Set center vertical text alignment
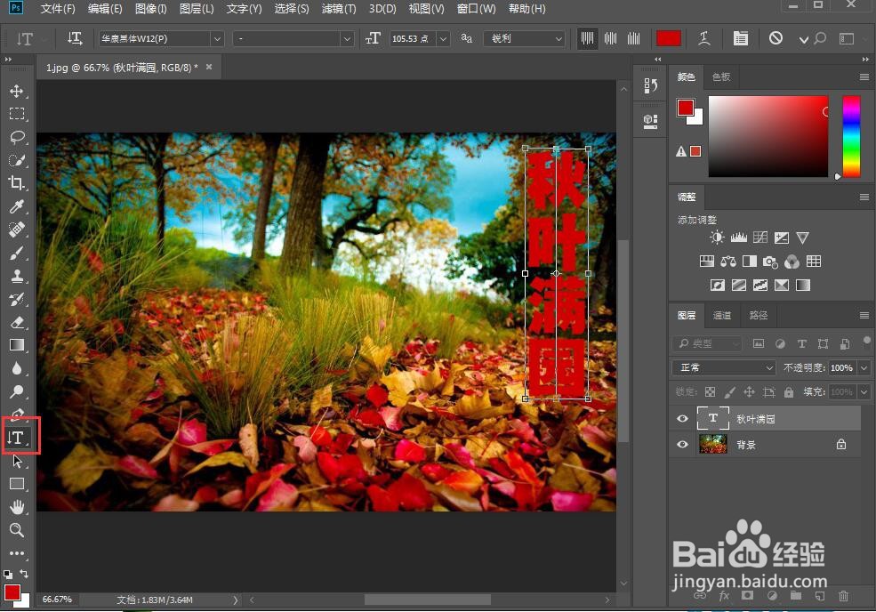The width and height of the screenshot is (876, 612). tap(611, 38)
